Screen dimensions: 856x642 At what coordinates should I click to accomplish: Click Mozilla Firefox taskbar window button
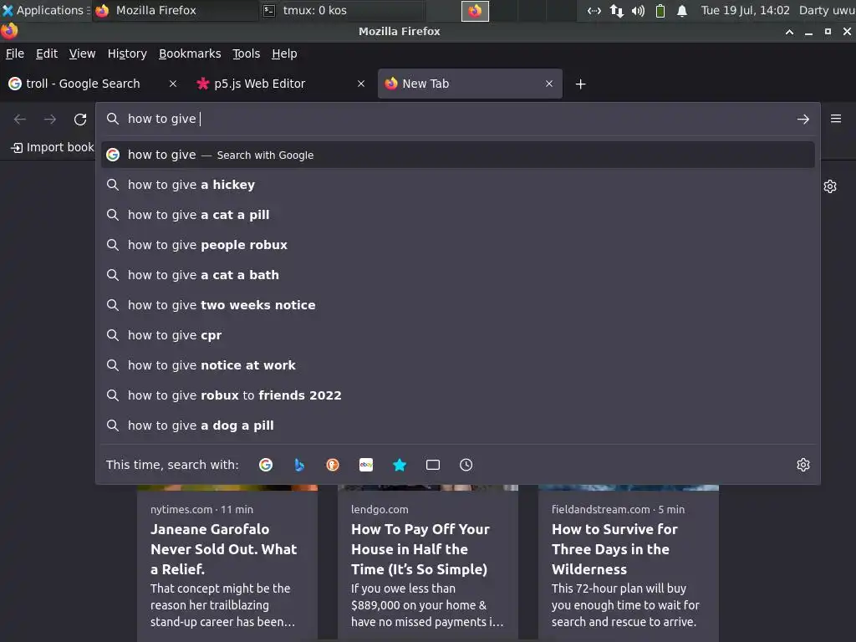click(175, 10)
